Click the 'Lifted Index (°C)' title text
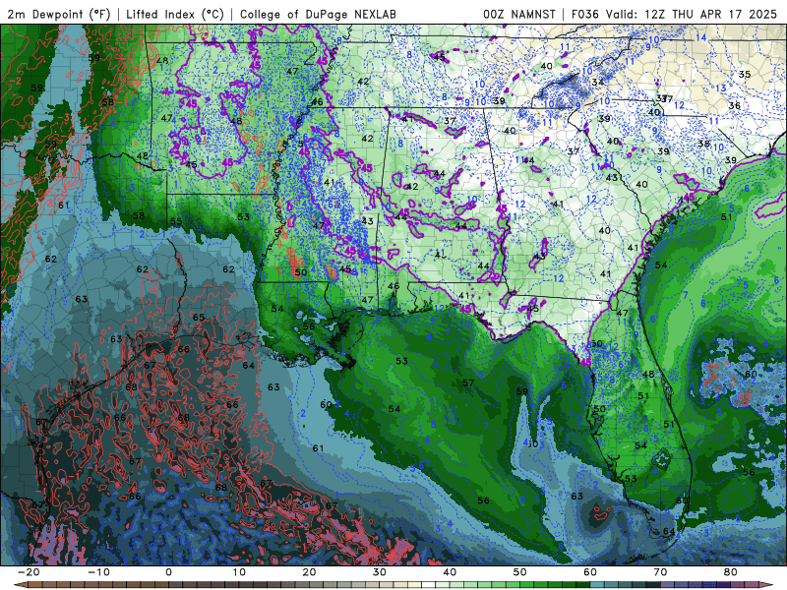787x590 pixels. coord(175,14)
